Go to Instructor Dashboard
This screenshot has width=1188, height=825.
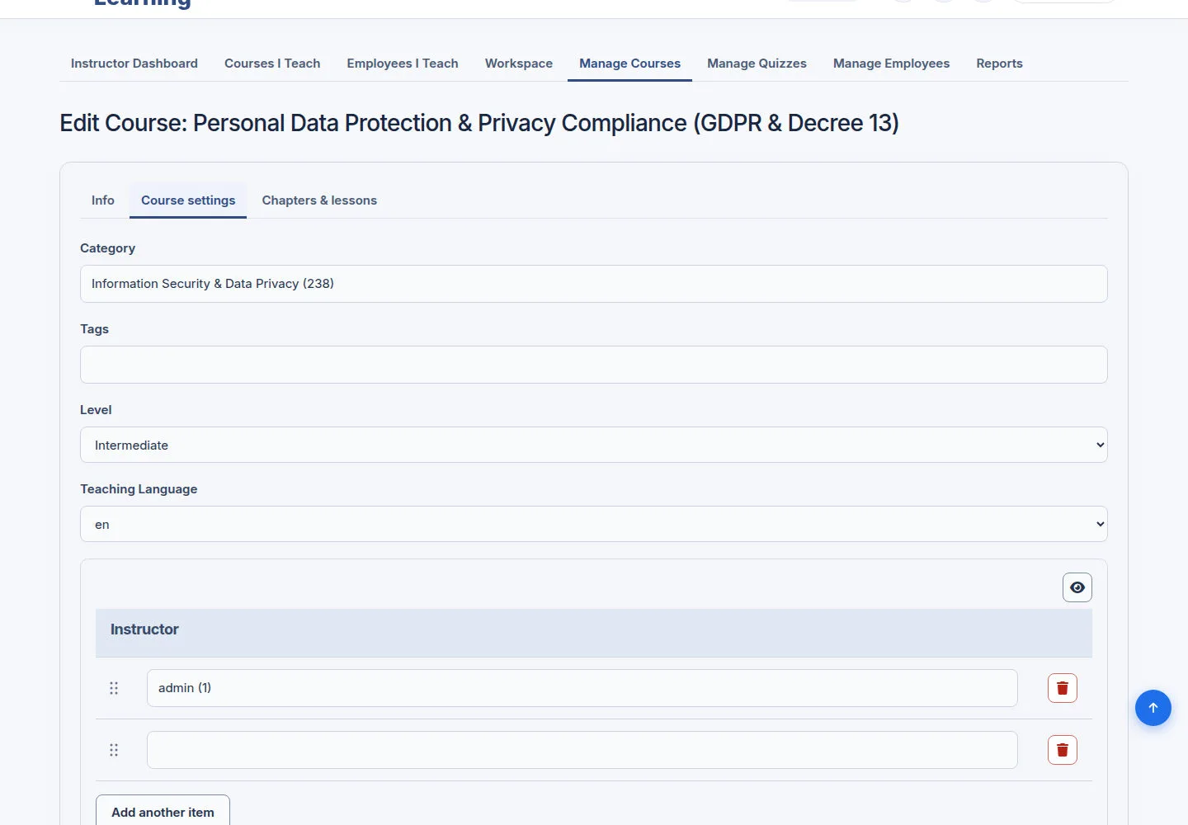click(x=134, y=64)
